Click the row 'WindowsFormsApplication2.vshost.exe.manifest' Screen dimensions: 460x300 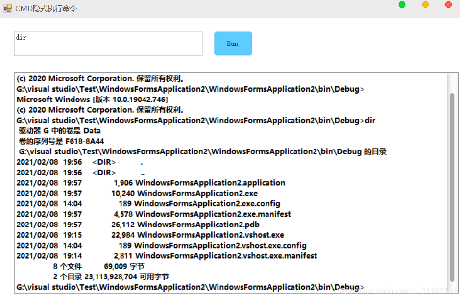(167, 256)
